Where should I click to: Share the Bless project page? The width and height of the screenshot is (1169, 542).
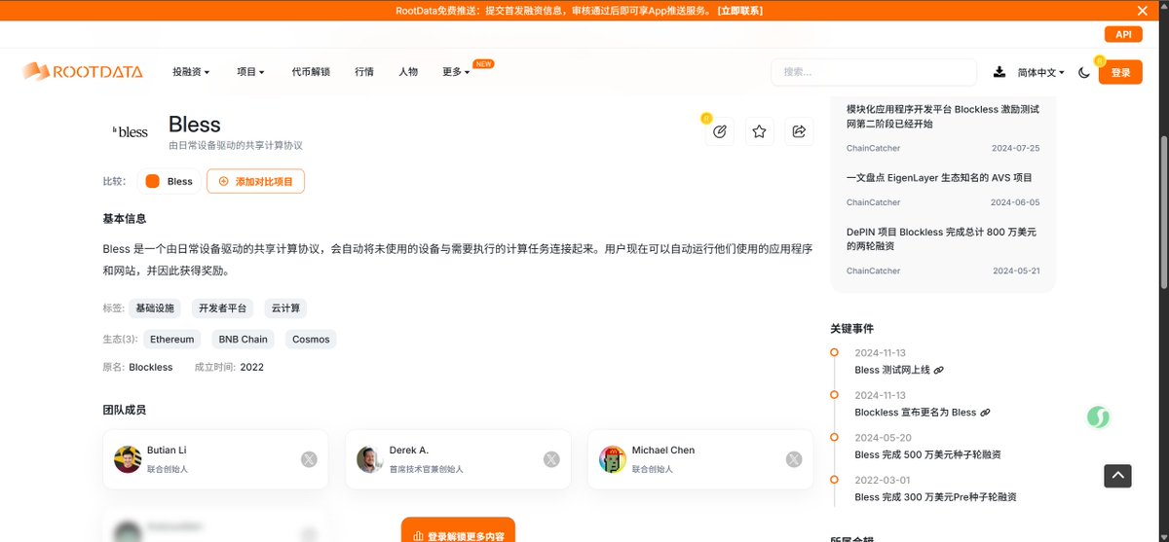pos(800,131)
